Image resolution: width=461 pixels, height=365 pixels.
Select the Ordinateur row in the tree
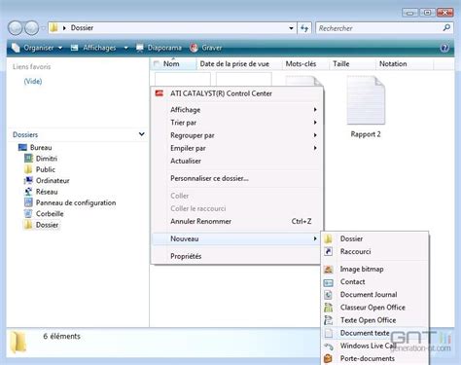click(47, 180)
